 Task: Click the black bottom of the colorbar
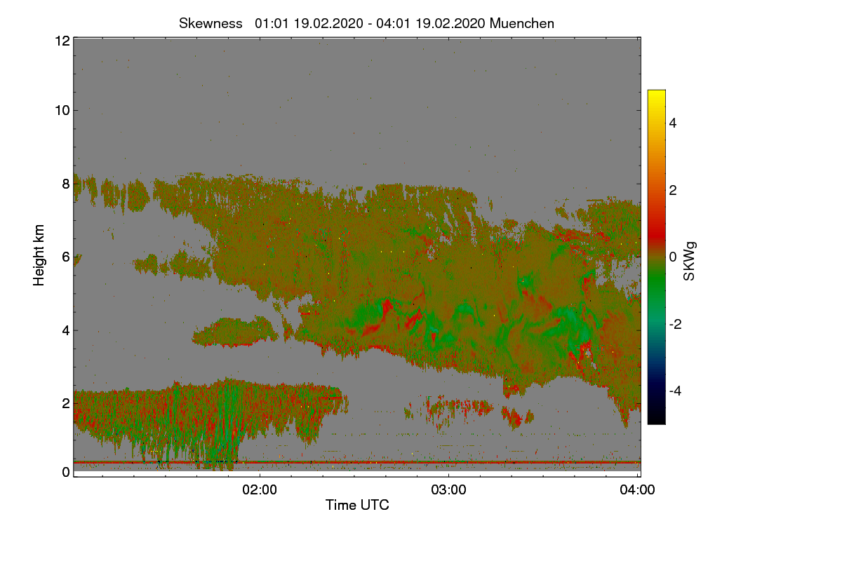[656, 418]
